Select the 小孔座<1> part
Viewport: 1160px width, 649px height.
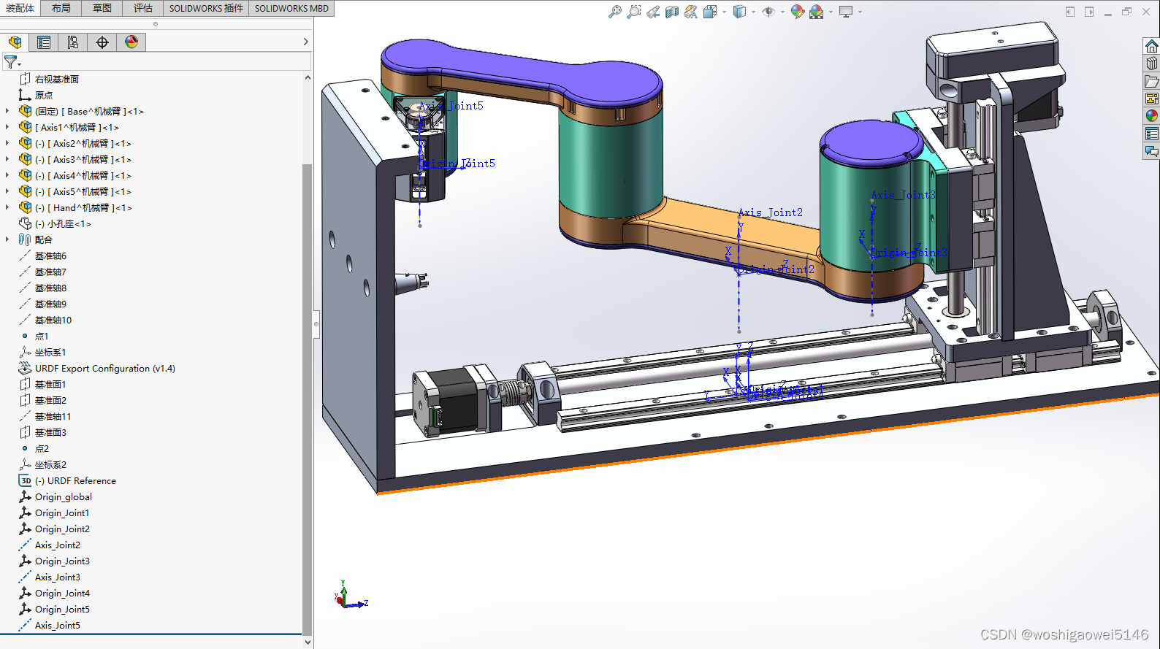pos(63,223)
